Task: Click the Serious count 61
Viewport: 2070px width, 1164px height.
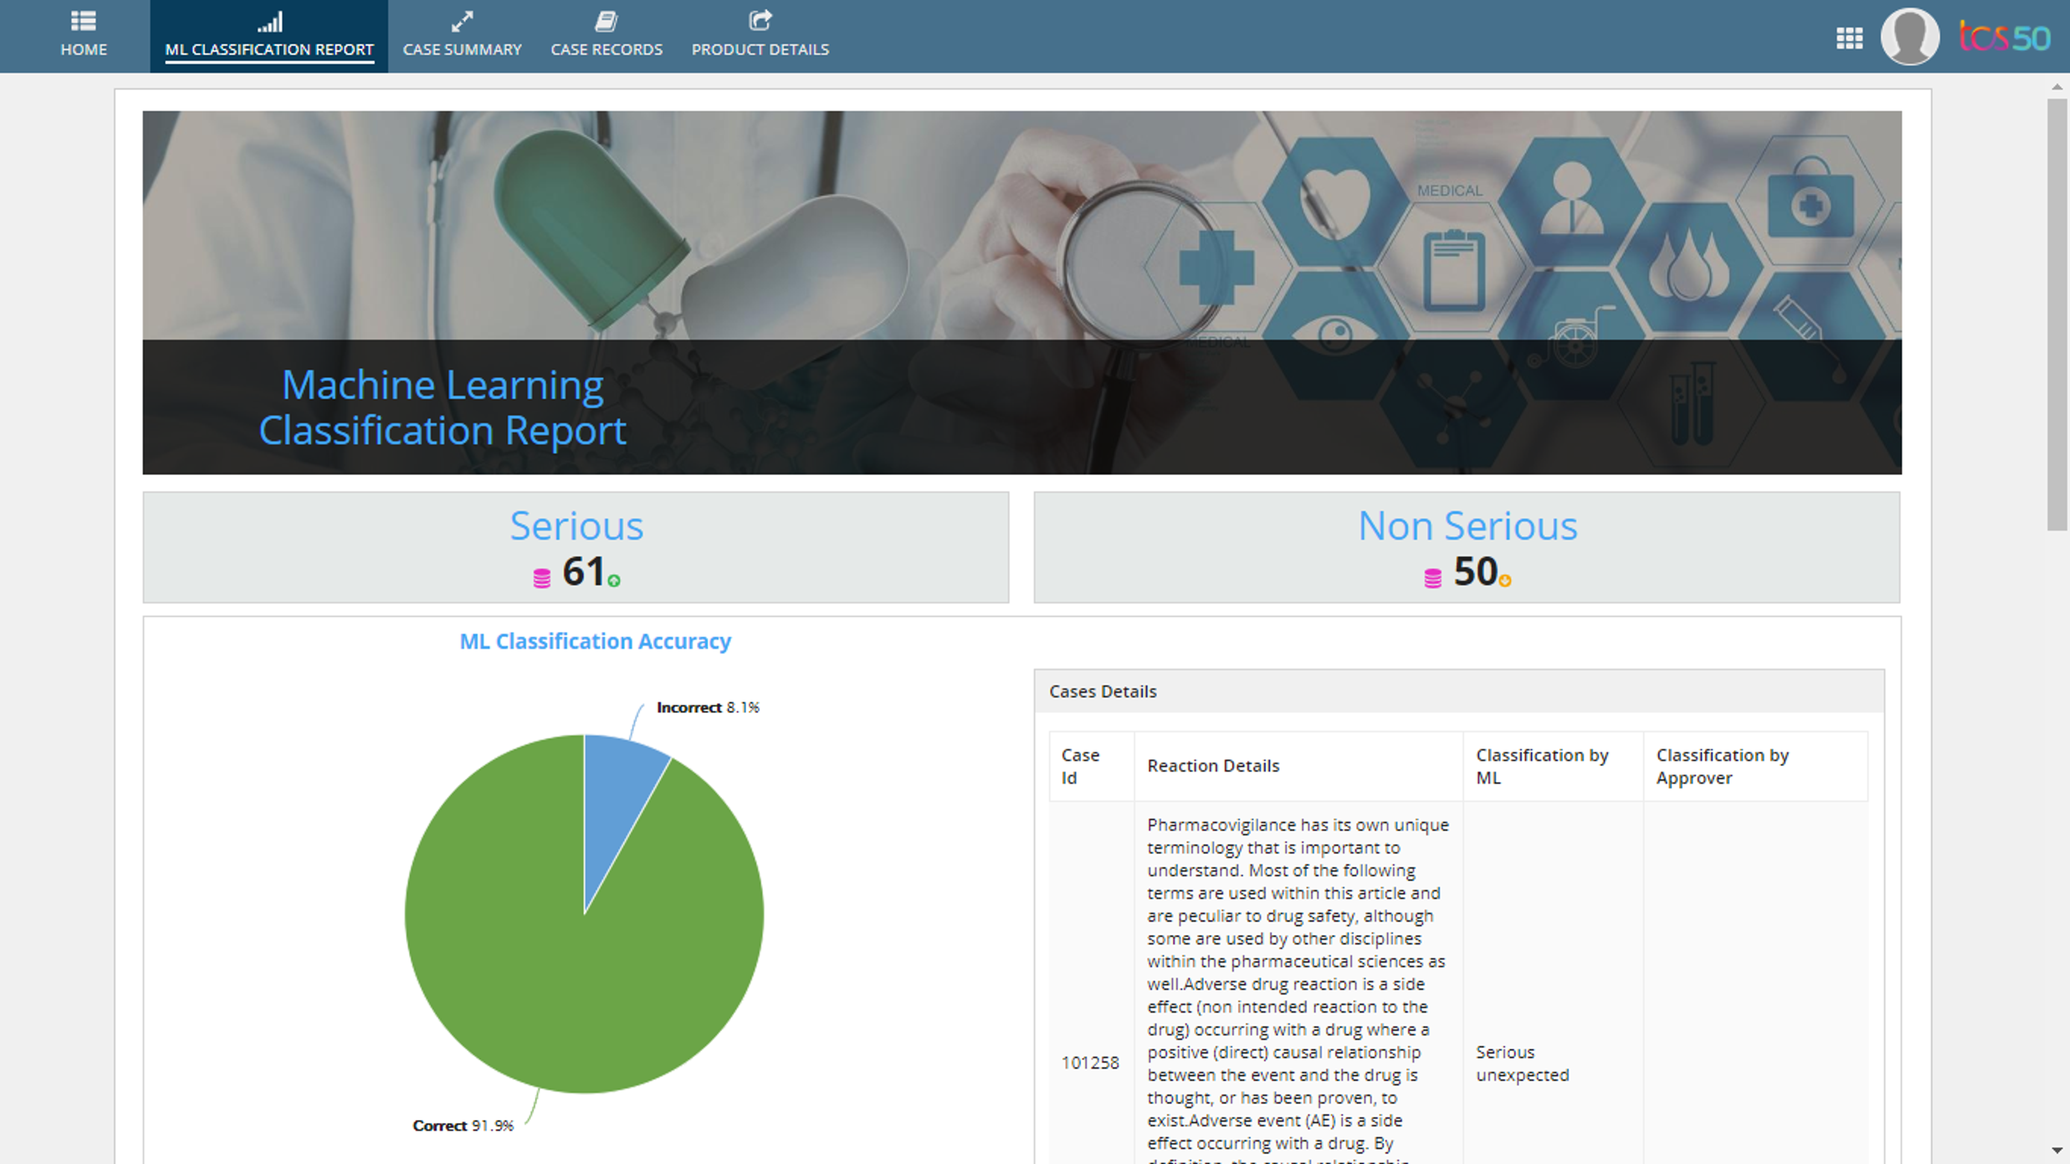Action: pyautogui.click(x=583, y=571)
